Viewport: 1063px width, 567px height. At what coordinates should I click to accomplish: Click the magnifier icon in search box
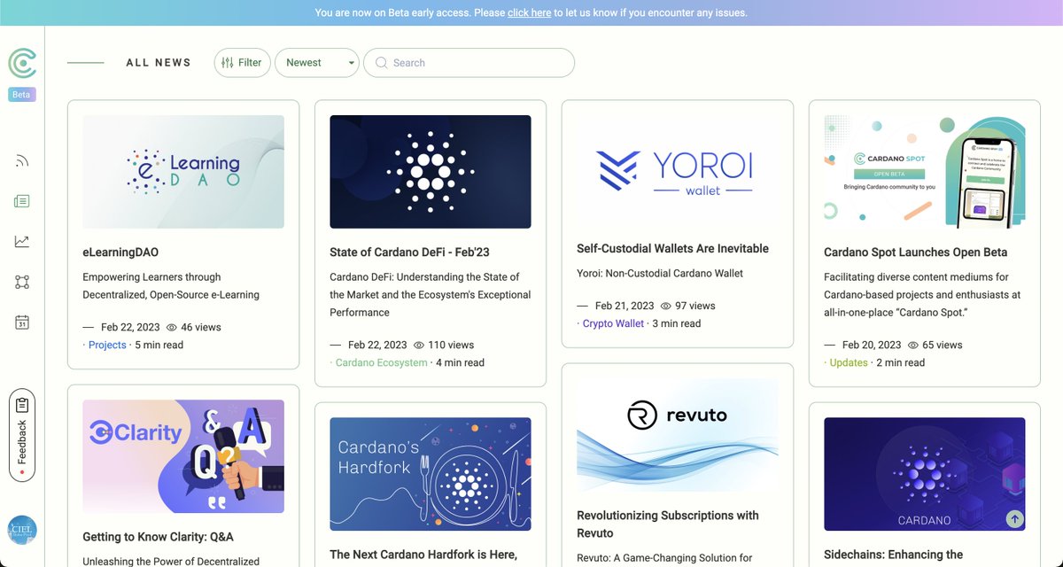[x=381, y=63]
